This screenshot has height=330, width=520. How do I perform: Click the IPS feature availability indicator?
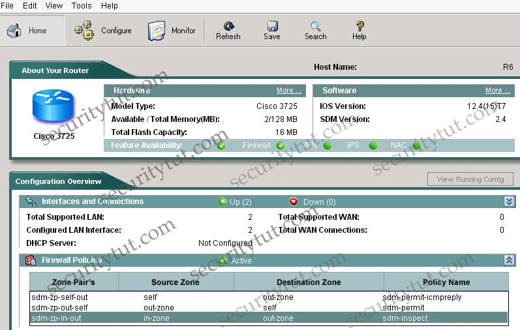point(373,145)
